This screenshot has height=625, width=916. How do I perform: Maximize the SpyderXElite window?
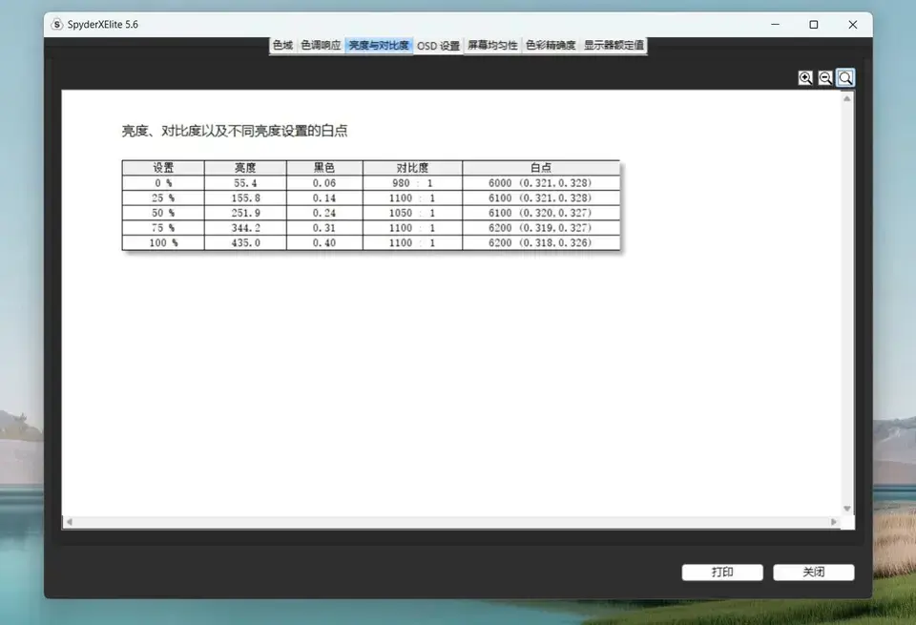coord(813,25)
